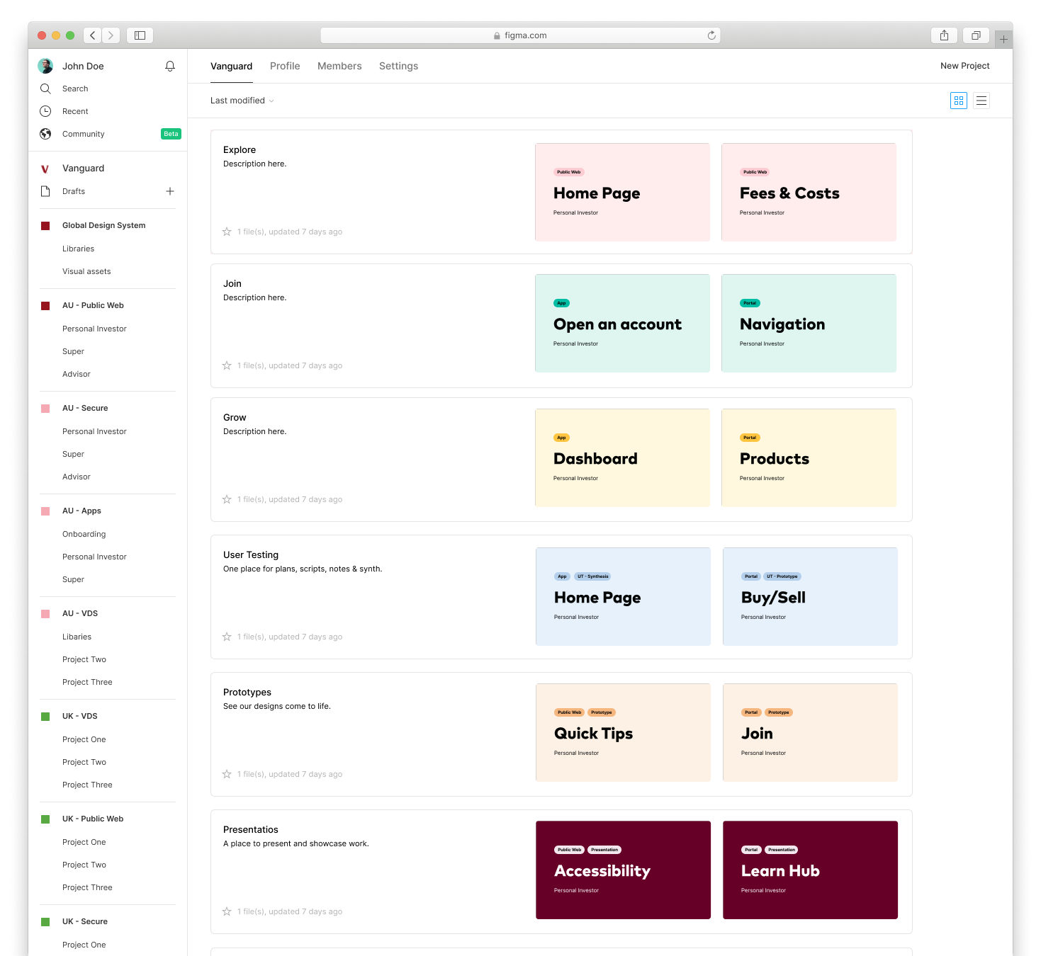Click the Prototypes project title
1041x956 pixels.
tap(247, 692)
